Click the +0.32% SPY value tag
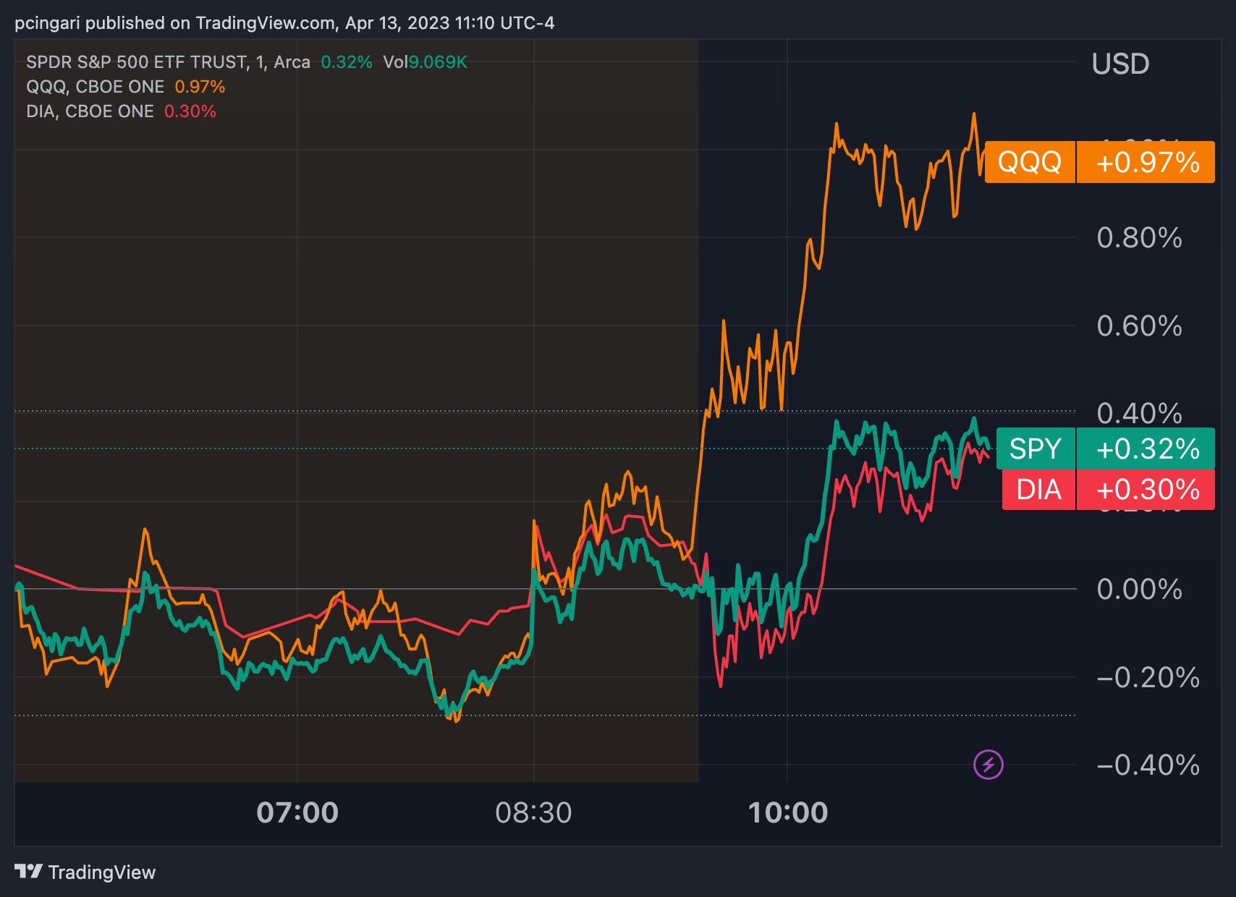Screen dimensions: 1236x897 [x=1146, y=448]
